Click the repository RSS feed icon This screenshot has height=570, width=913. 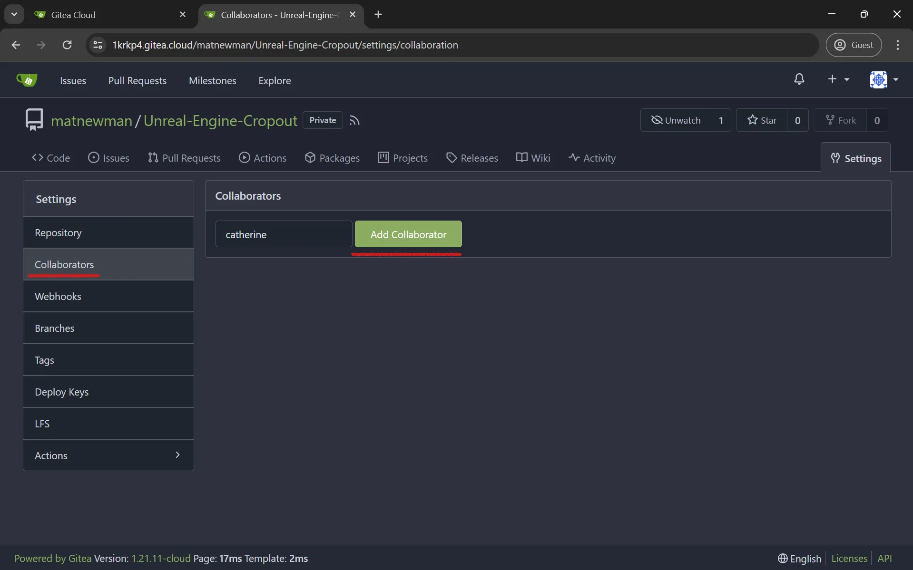(354, 121)
